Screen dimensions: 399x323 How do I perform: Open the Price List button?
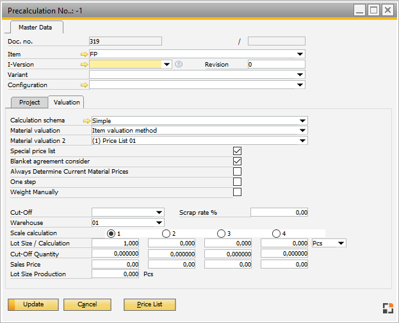coord(149,304)
